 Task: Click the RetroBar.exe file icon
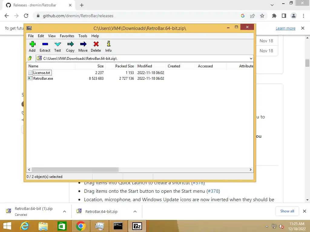click(x=30, y=78)
